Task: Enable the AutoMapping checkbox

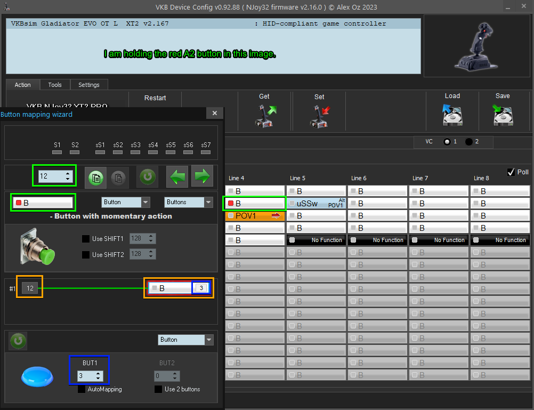Action: (x=82, y=389)
